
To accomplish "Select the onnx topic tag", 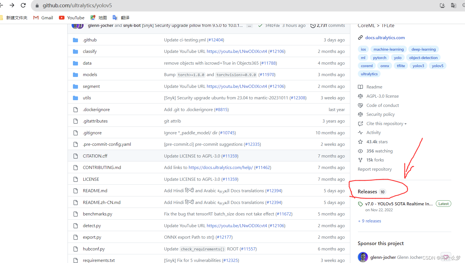I will point(385,66).
